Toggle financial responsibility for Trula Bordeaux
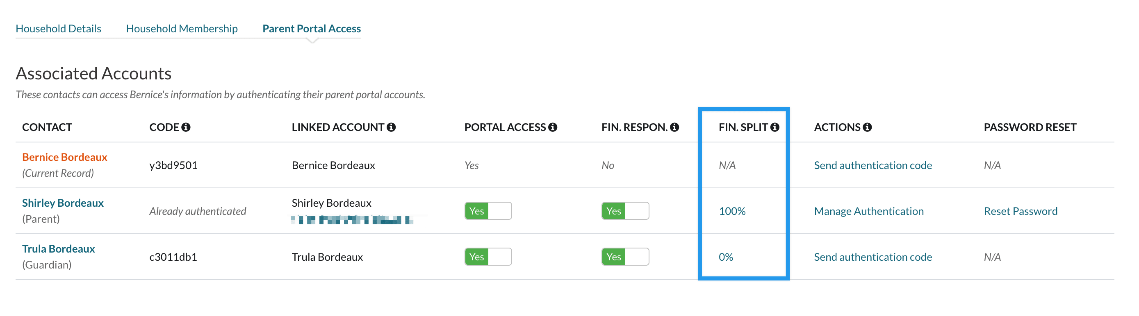This screenshot has width=1139, height=316. point(625,257)
